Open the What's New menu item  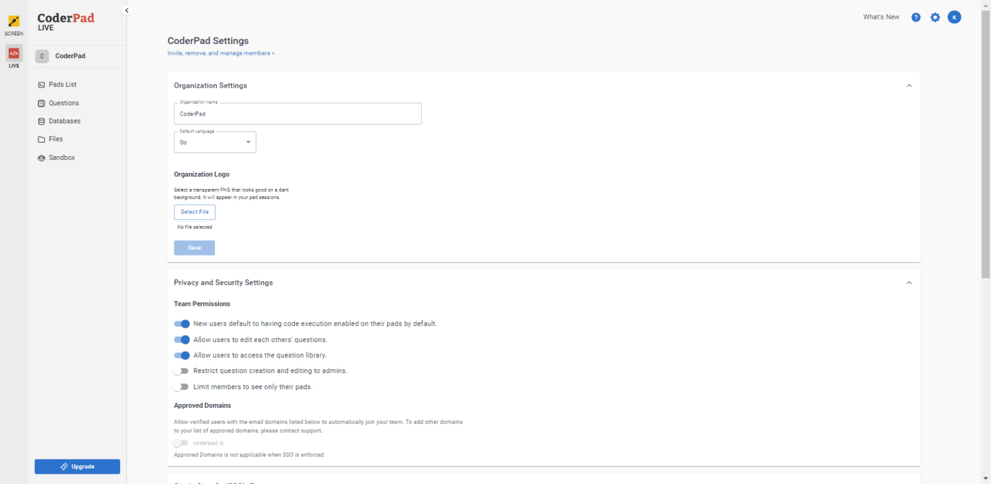[881, 17]
